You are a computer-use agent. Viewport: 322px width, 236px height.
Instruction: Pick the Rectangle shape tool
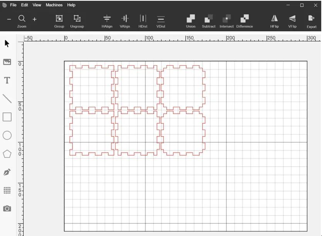coord(7,117)
